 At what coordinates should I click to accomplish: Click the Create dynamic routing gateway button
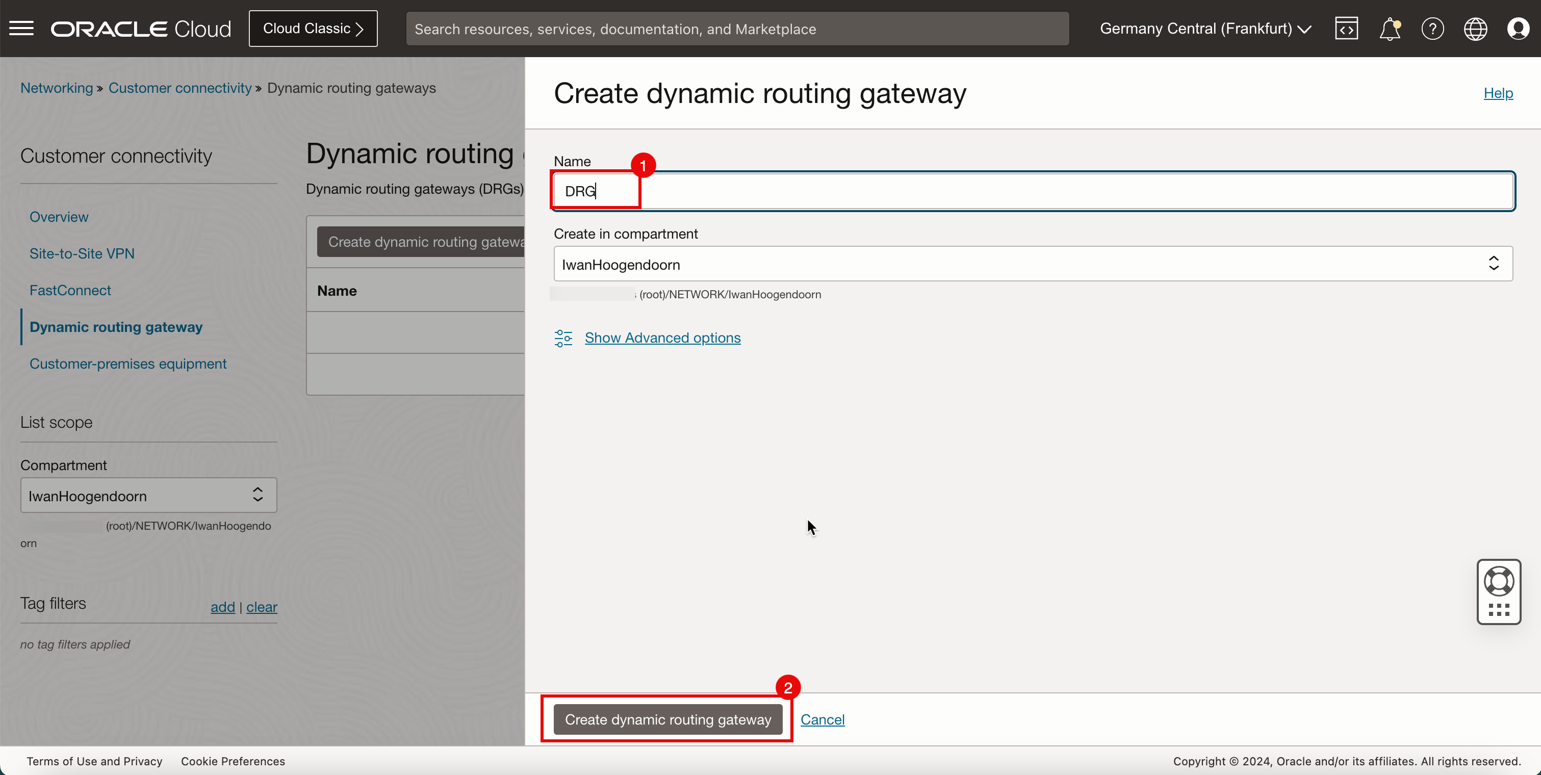[x=667, y=718]
